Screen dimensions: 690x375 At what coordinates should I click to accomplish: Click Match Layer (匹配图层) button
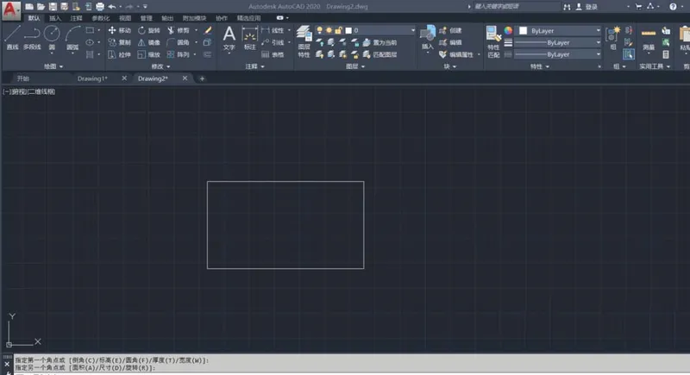point(379,54)
